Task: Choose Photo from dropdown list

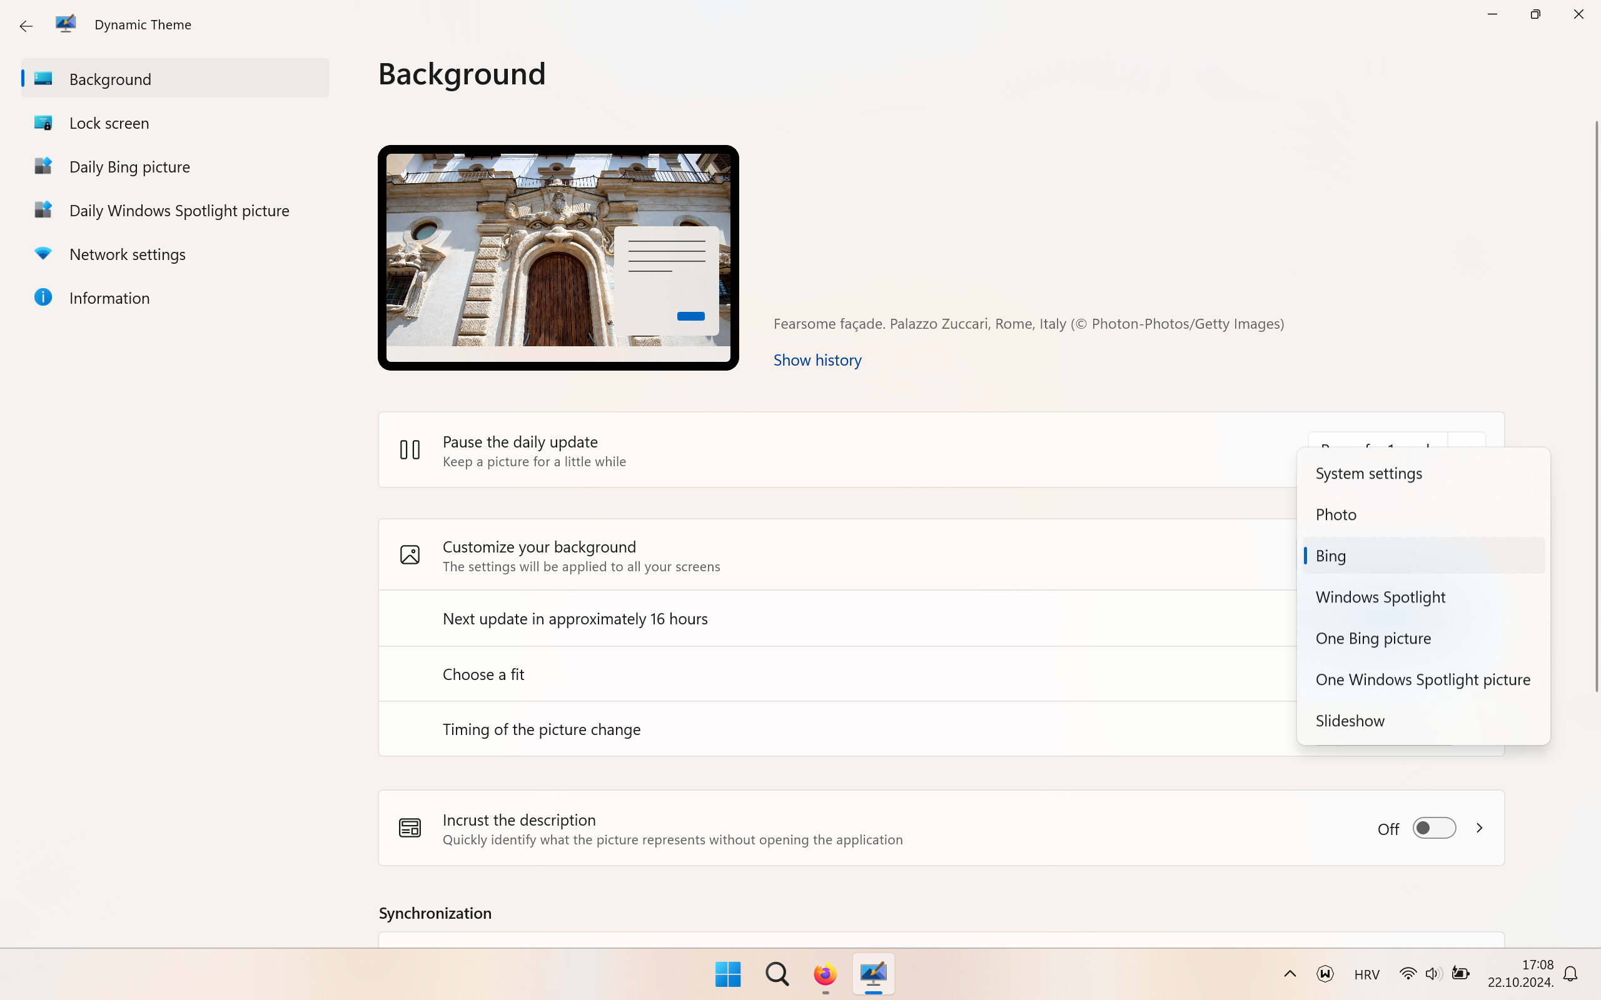Action: point(1423,514)
